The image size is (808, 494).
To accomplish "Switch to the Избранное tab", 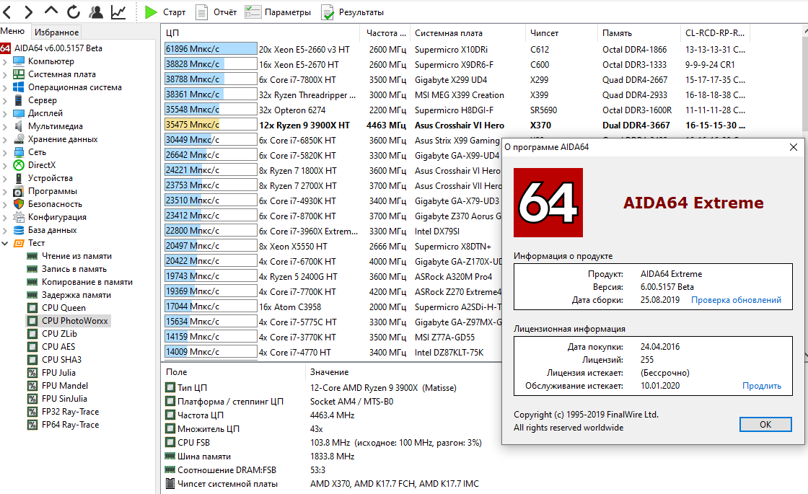I will [57, 32].
